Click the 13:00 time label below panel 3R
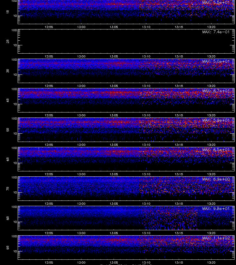Image resolution: width=236 pixels, height=265 pixels. coord(81,86)
